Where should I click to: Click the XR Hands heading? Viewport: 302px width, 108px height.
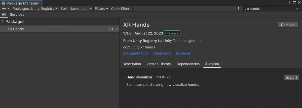pyautogui.click(x=136, y=25)
